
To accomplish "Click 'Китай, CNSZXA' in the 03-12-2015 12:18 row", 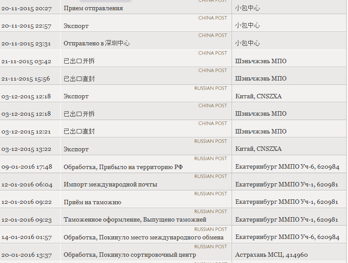I will point(258,97).
